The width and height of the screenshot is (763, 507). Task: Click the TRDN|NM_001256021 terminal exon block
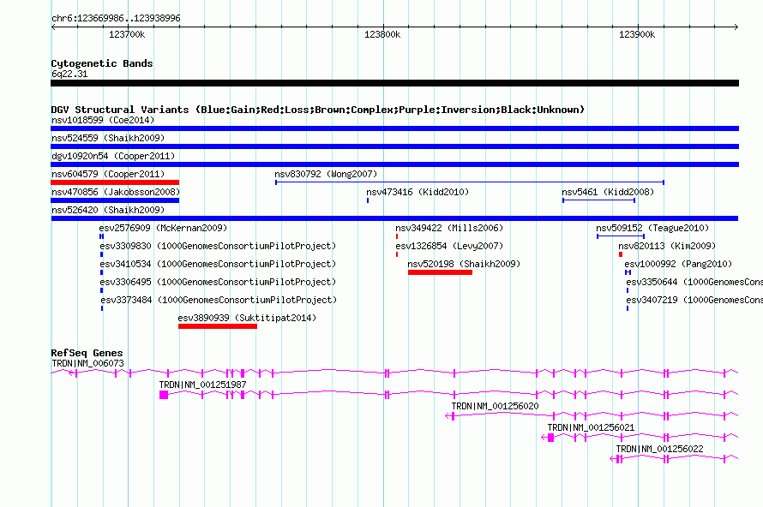[x=551, y=438]
